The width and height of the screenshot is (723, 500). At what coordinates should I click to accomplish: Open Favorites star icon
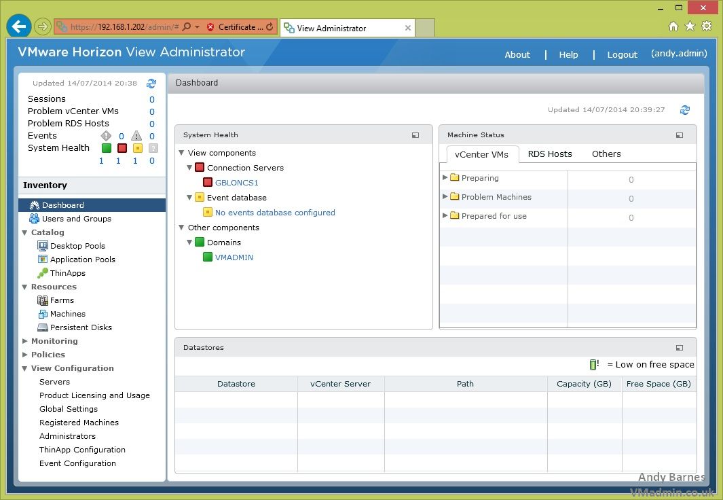tap(690, 26)
